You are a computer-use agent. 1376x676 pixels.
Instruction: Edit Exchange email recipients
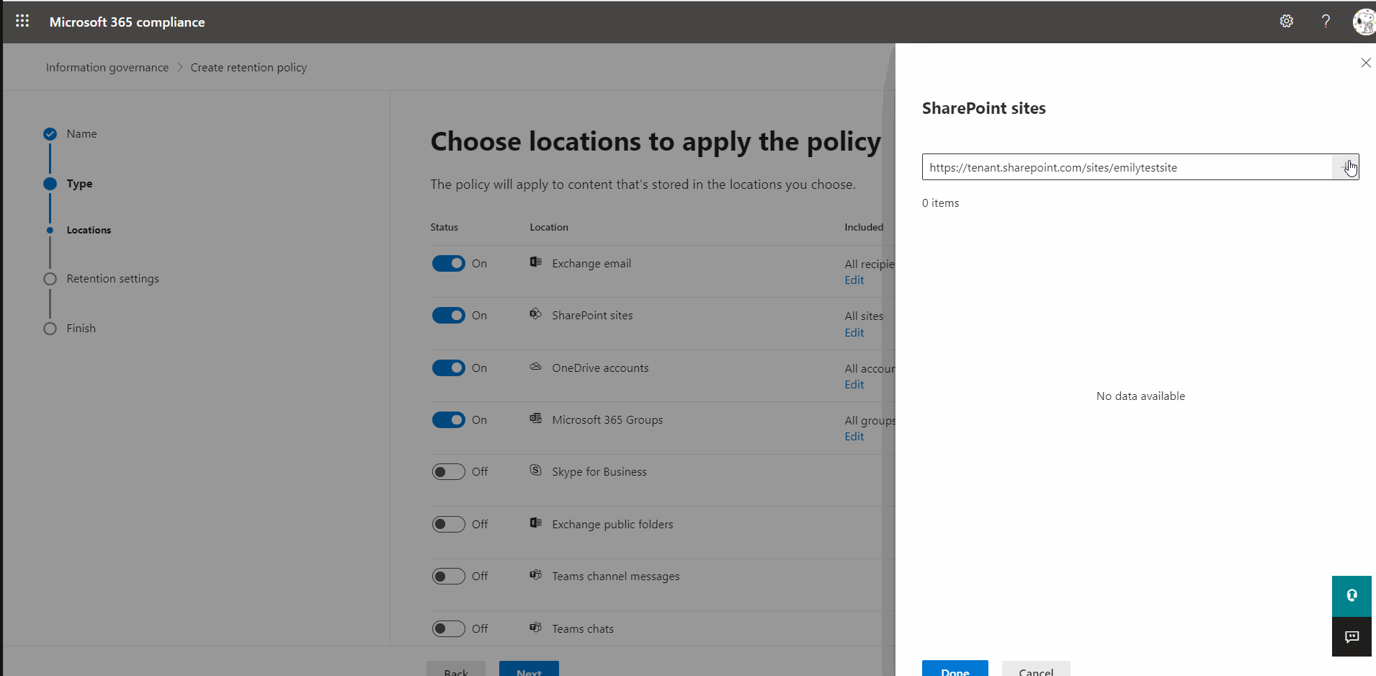click(x=854, y=280)
